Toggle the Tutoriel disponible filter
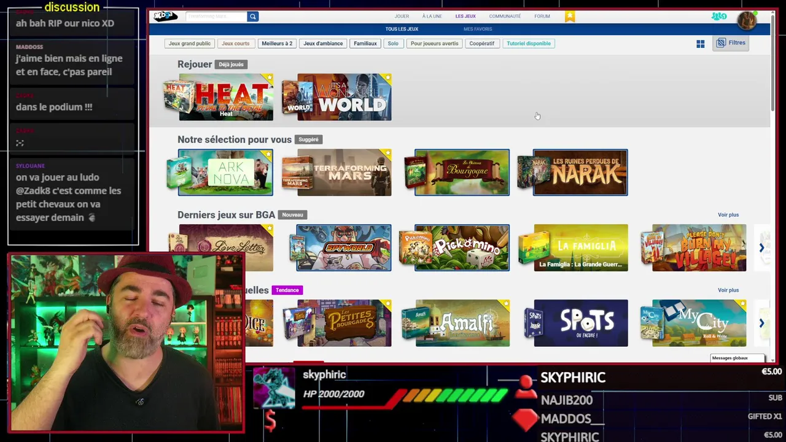The height and width of the screenshot is (442, 786). click(x=529, y=44)
